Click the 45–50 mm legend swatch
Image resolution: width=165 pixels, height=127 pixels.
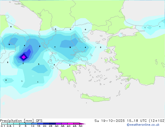click(x=77, y=124)
